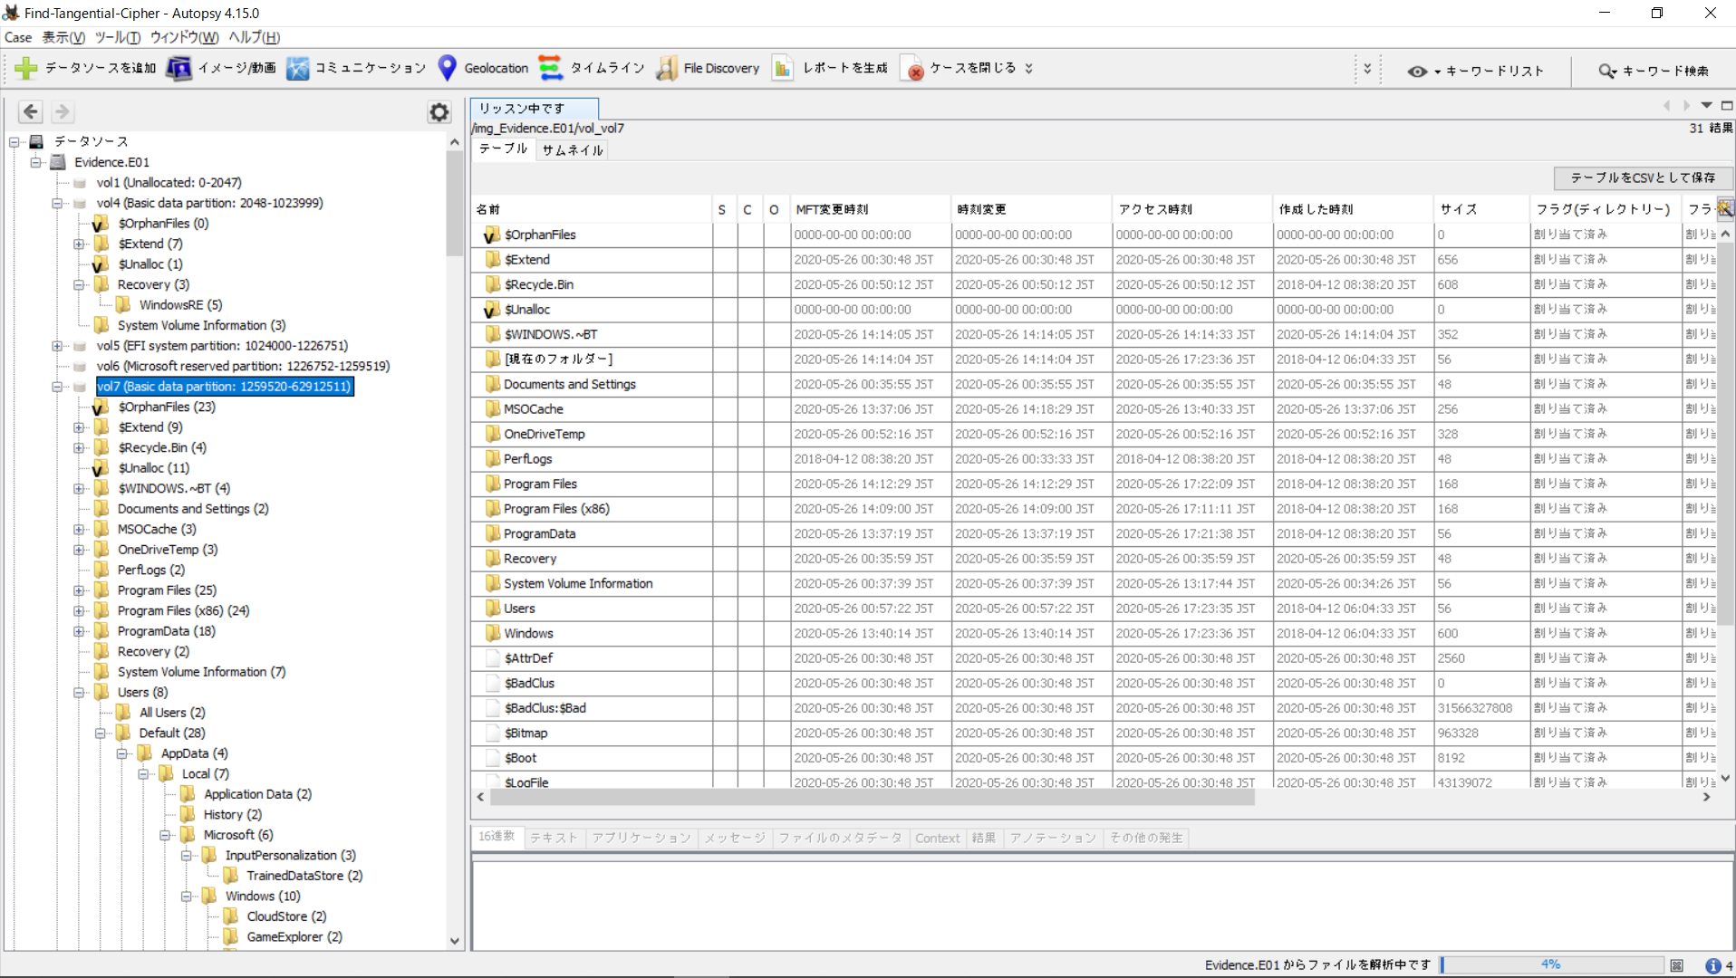
Task: Click the $Unalloc folder icon in table
Action: point(492,310)
